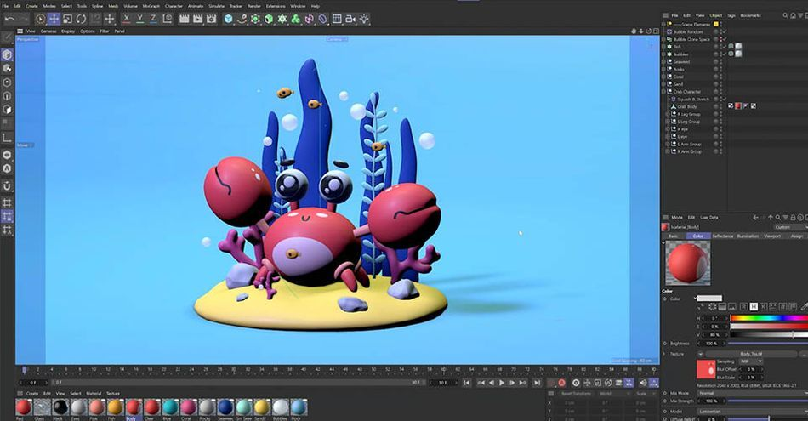Click the Undo arrow in top toolbar
The image size is (808, 421).
pos(8,19)
